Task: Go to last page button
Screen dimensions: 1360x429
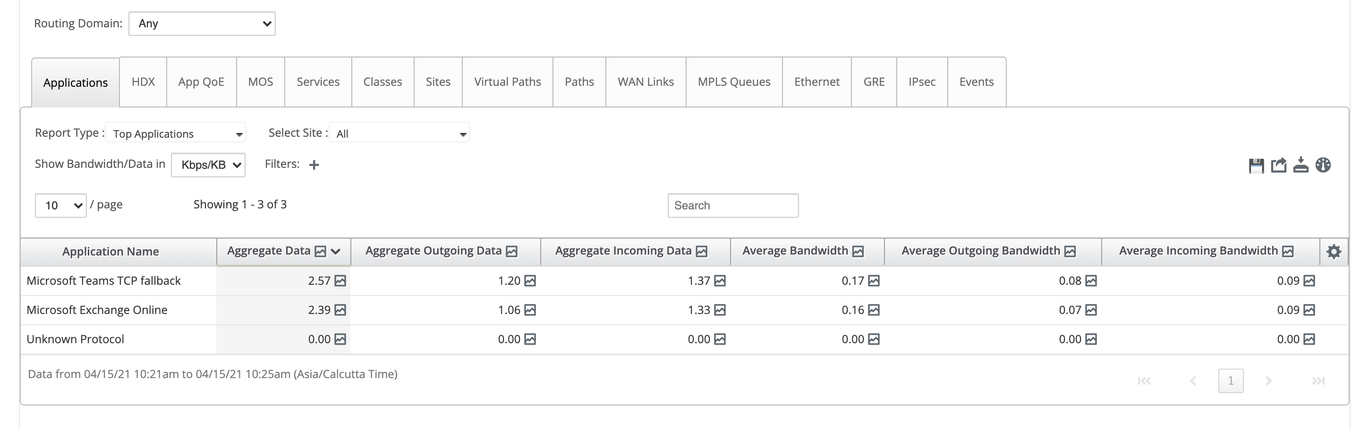Action: click(x=1318, y=381)
